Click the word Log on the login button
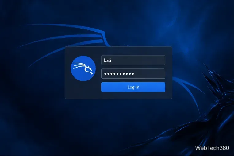The image size is (234, 156). [130, 87]
